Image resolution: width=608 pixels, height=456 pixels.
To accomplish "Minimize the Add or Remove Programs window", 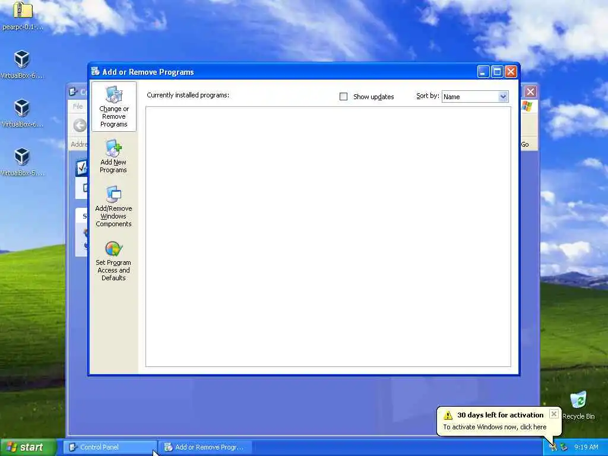I will (x=483, y=72).
